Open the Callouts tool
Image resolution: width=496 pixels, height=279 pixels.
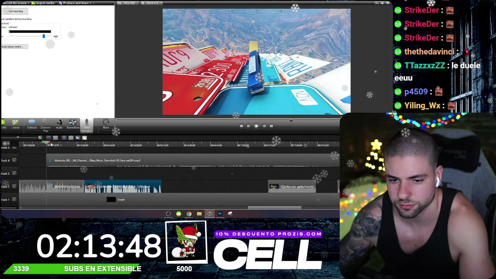coord(32,124)
